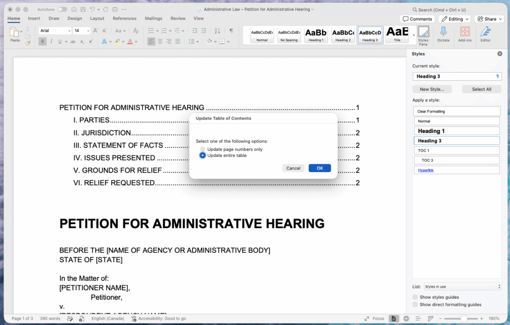Open List Styles in use dropdown
Image resolution: width=510 pixels, height=325 pixels.
tap(463, 287)
